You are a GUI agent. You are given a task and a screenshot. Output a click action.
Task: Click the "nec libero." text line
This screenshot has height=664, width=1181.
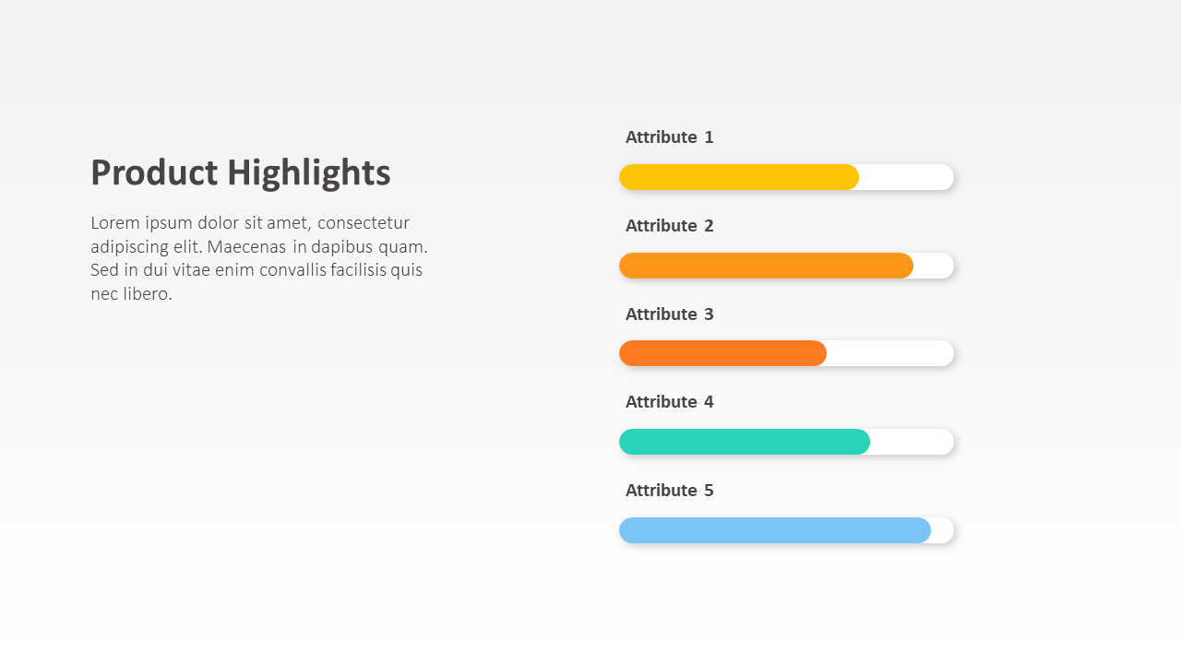point(131,294)
